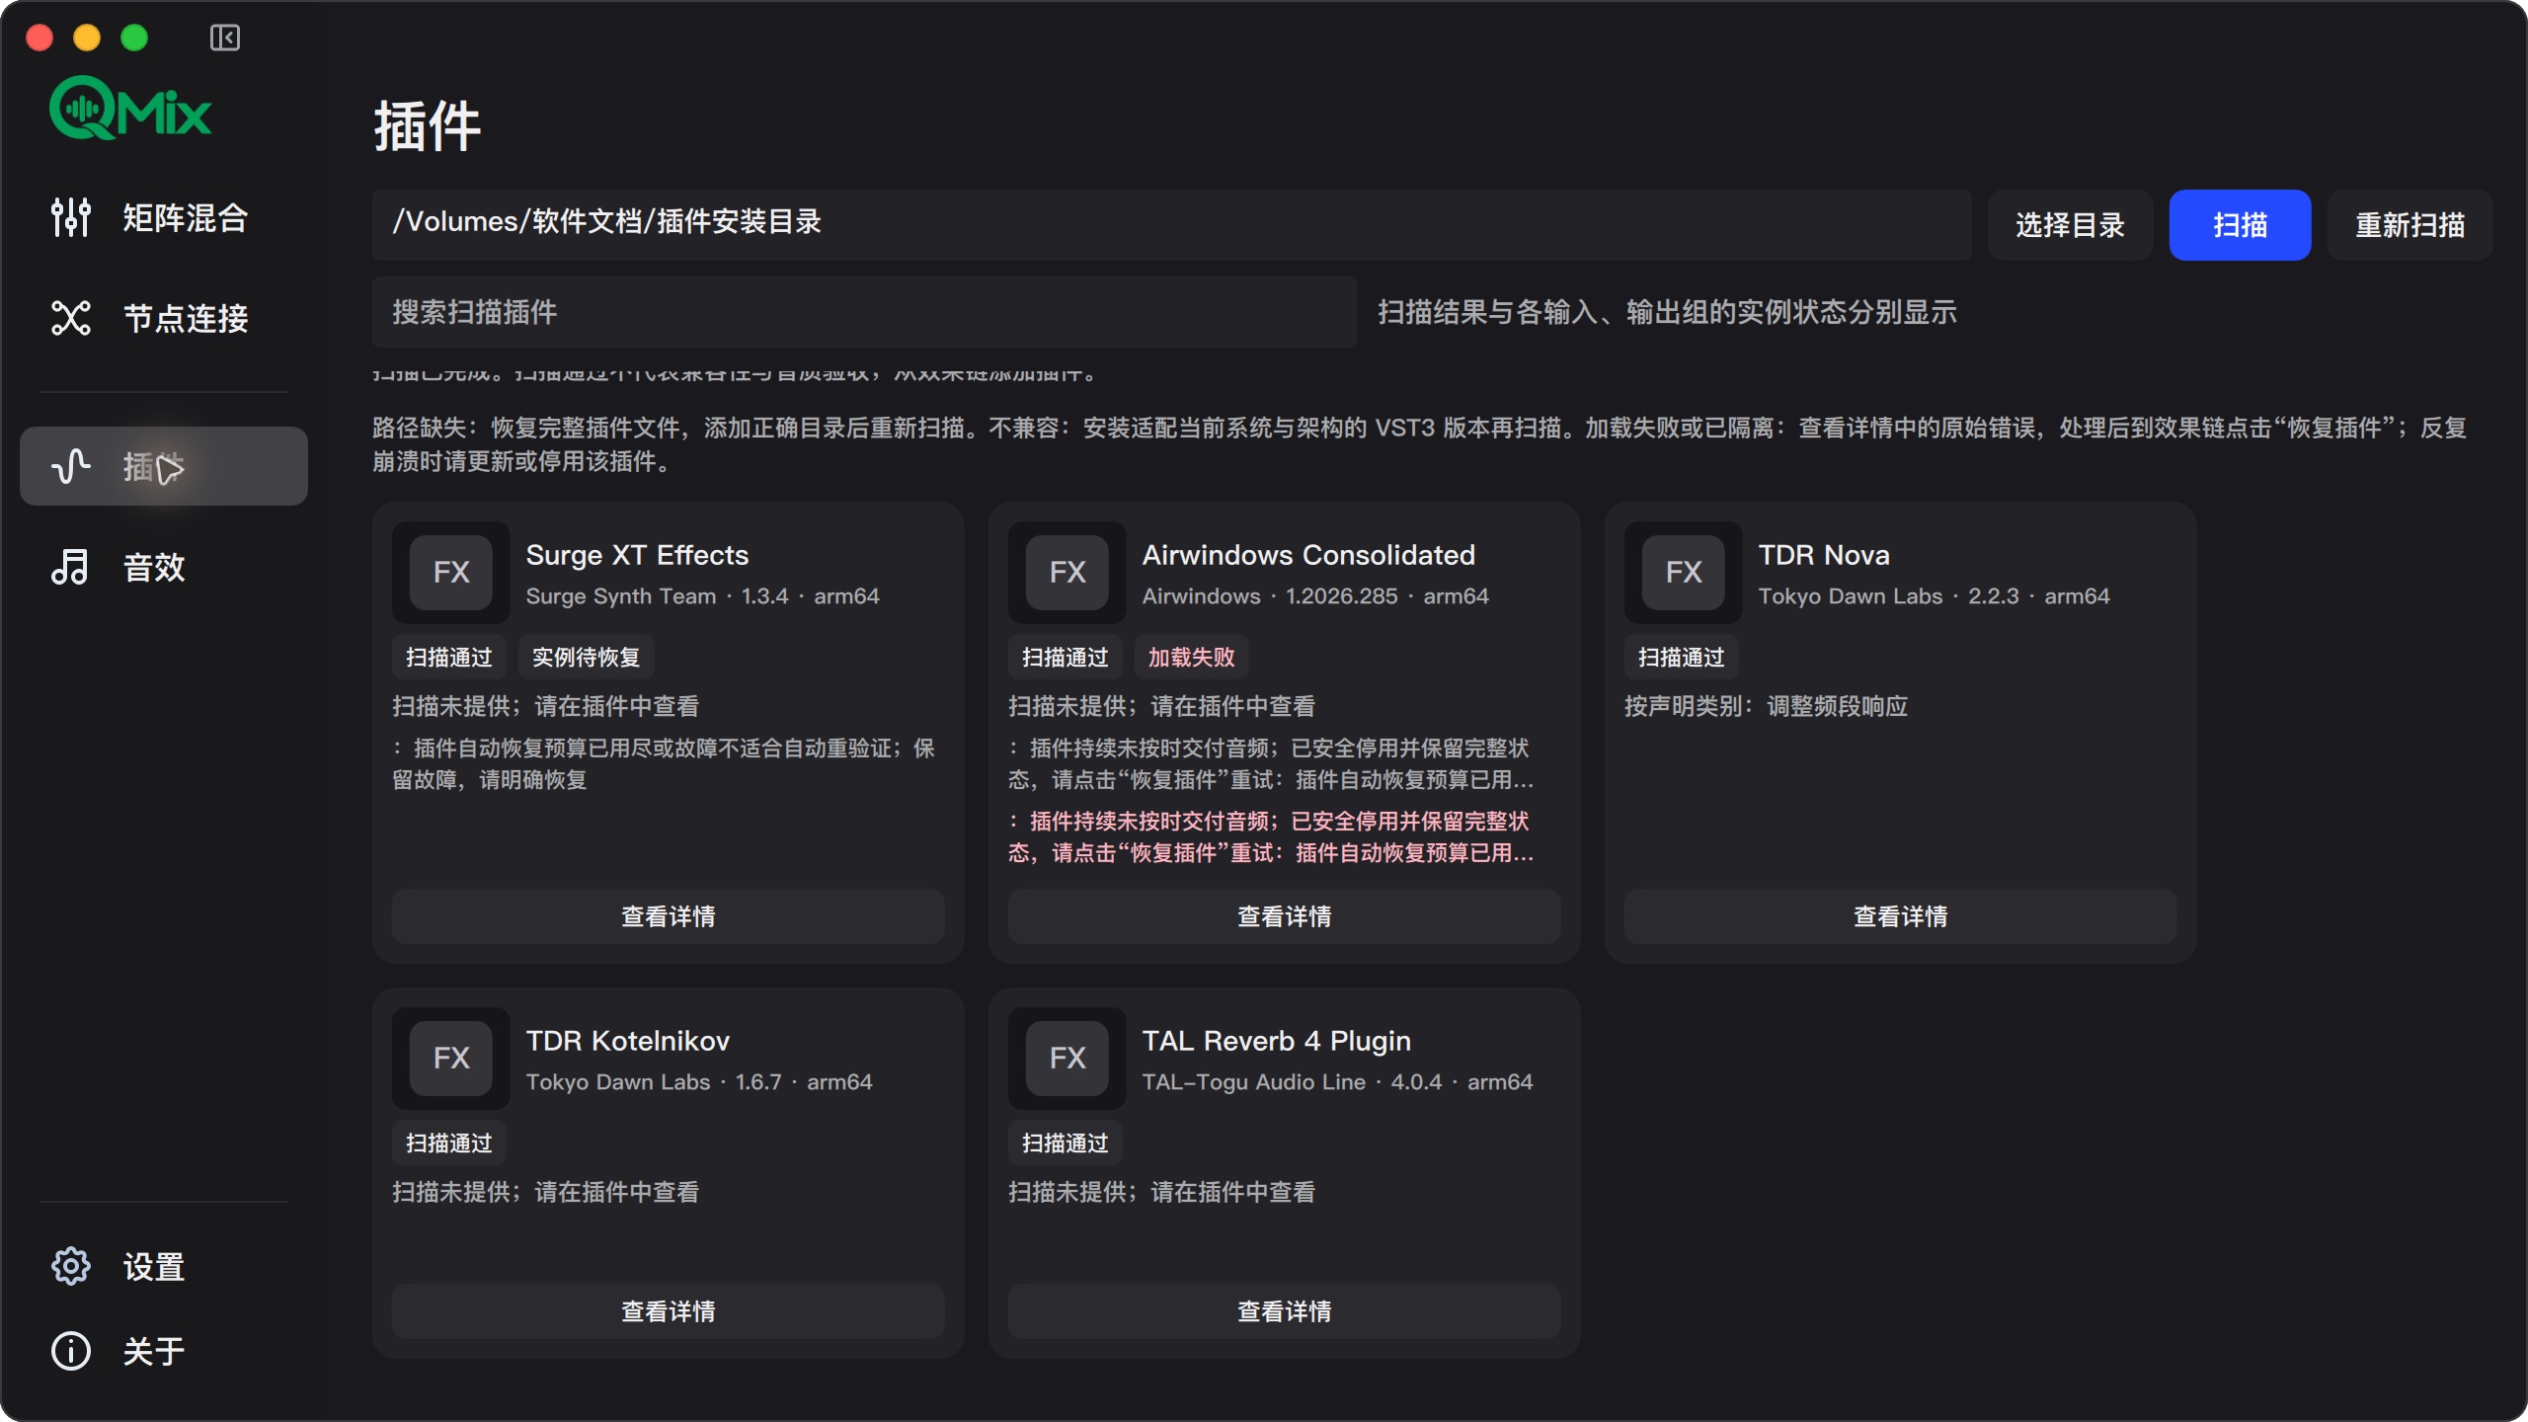Click the FX icon of TDR Kotelnikov
Image resolution: width=2528 pixels, height=1422 pixels.
click(451, 1058)
